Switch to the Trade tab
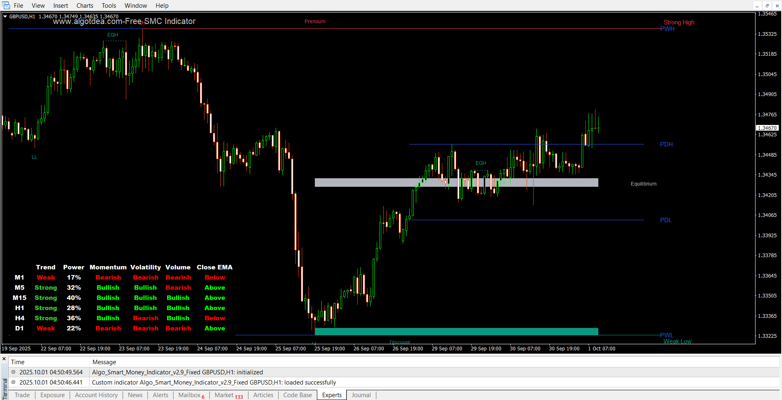Screen dimensions: 782x400 (x=22, y=395)
